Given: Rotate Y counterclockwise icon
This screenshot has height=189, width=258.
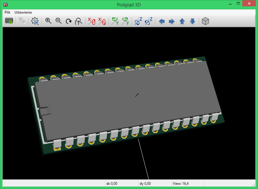Looking at the screenshot, I should click(125, 21).
